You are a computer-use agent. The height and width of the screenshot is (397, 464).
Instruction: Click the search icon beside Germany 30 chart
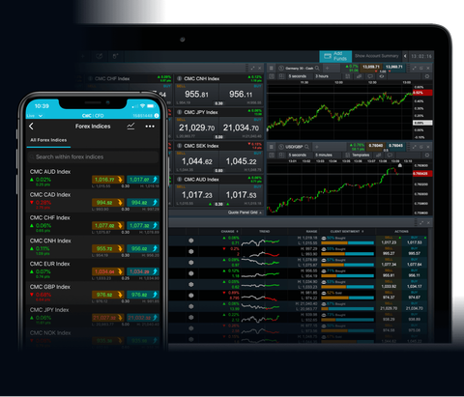tap(317, 68)
